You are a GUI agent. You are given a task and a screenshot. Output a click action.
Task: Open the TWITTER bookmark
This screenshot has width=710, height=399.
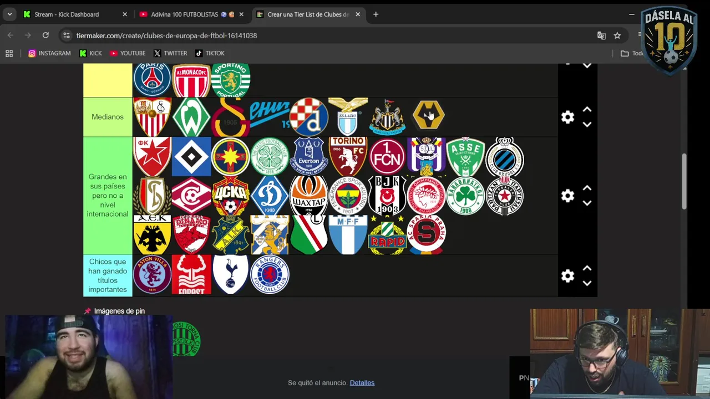coord(170,53)
